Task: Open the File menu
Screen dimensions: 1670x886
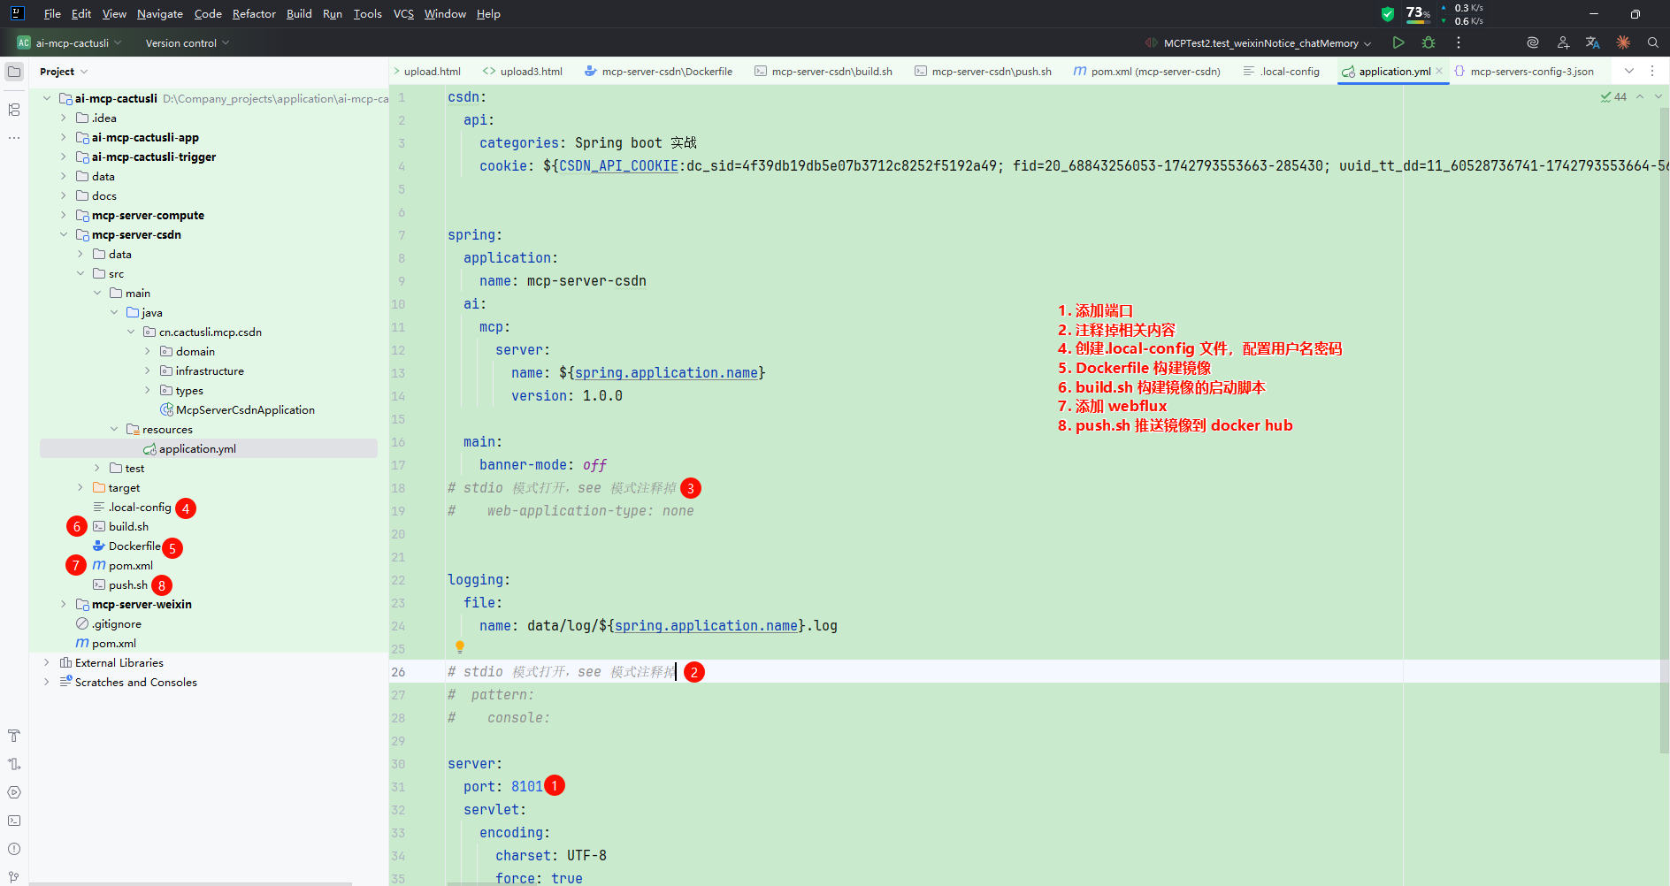Action: tap(52, 13)
